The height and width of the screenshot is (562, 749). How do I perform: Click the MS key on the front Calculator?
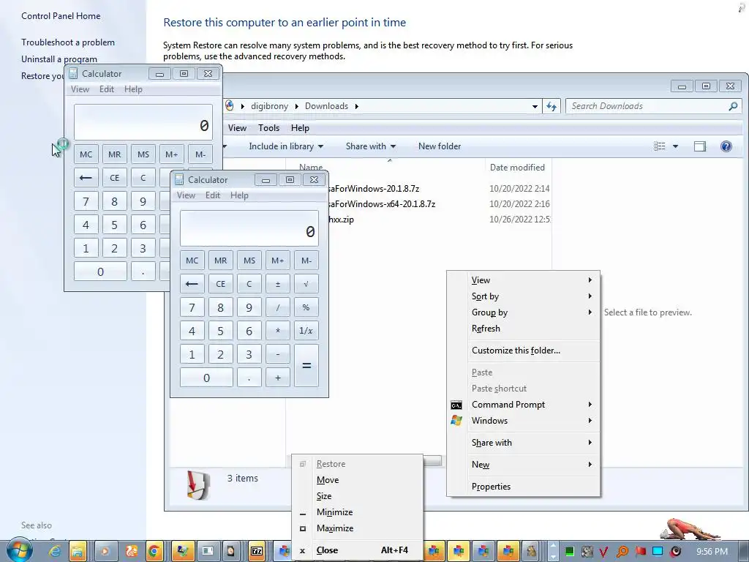pos(249,261)
